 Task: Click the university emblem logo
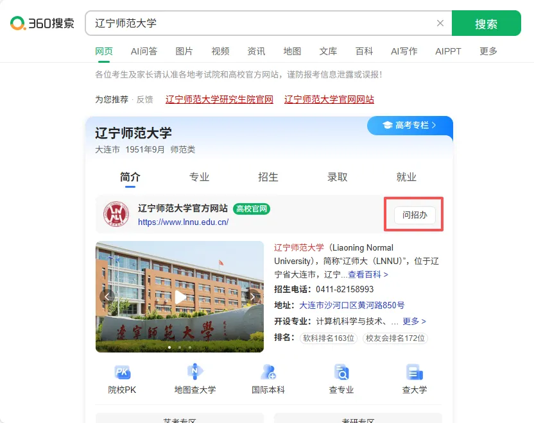[116, 214]
